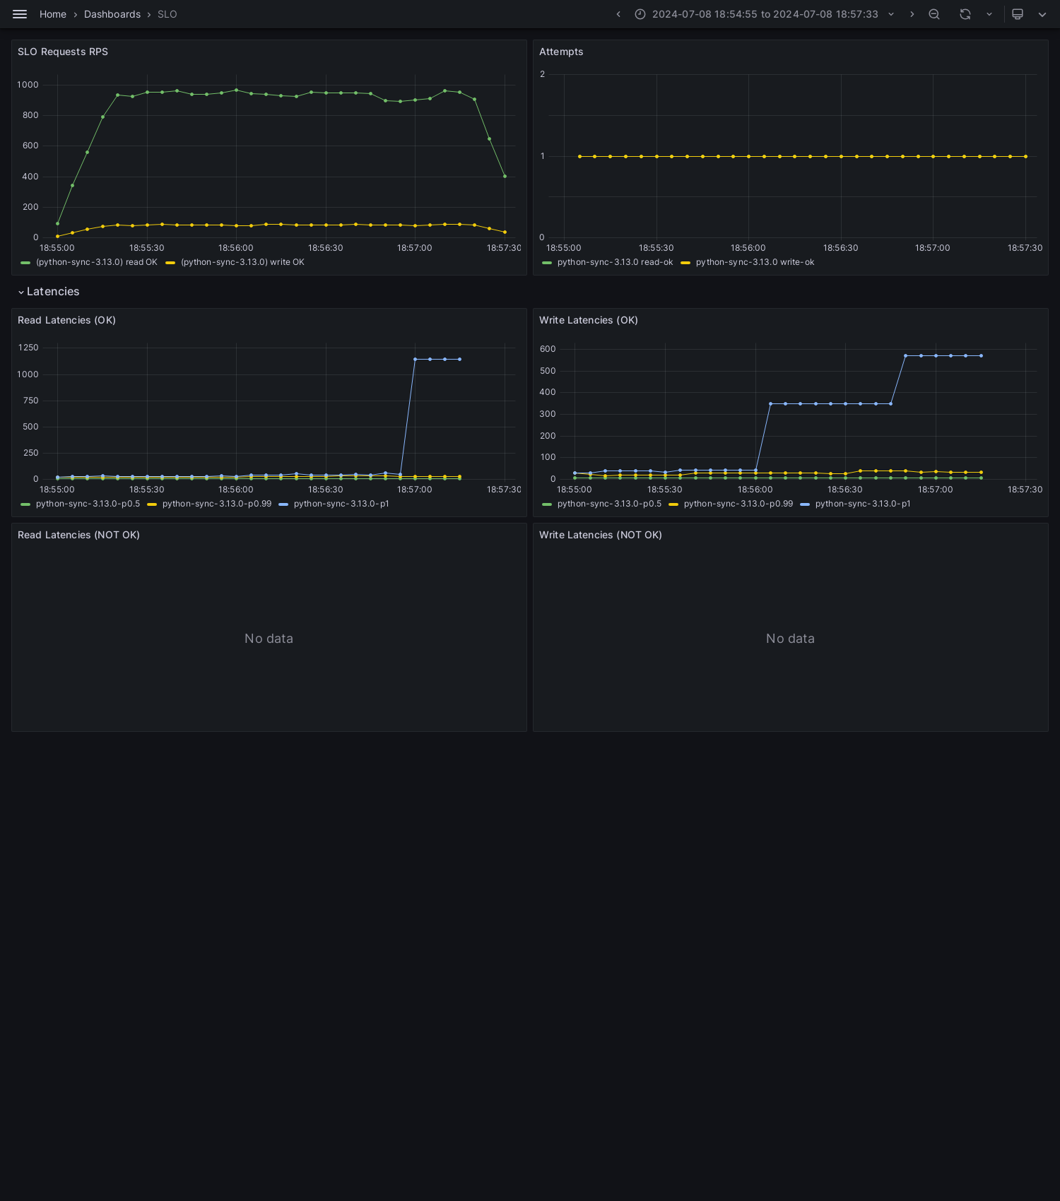Toggle p0.99 series in Read Latencies legend
Viewport: 1060px width, 1201px height.
[217, 504]
